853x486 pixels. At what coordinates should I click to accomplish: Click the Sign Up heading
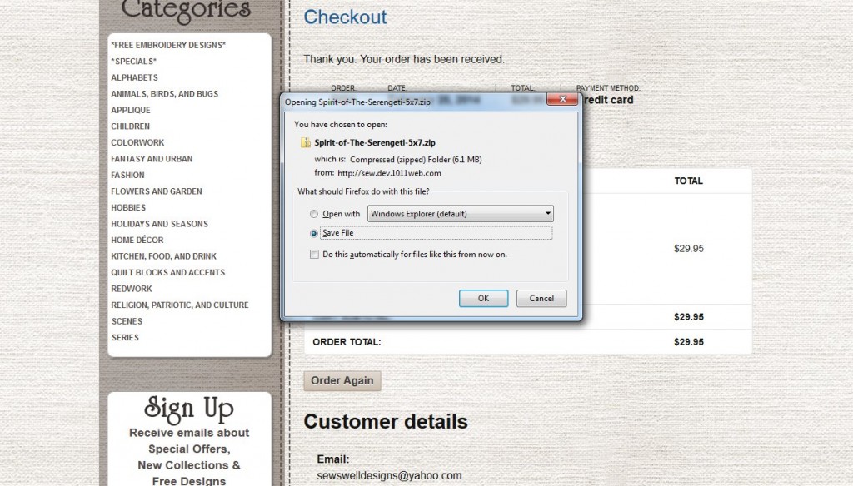pyautogui.click(x=189, y=409)
